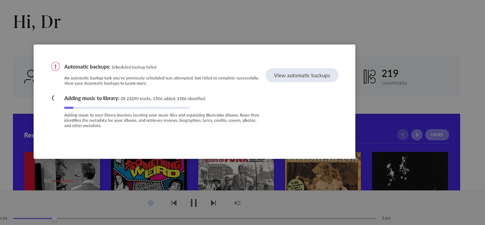Viewport: 485px width, 225px height.
Task: Click the Roon Radio star icon
Action: tap(151, 203)
